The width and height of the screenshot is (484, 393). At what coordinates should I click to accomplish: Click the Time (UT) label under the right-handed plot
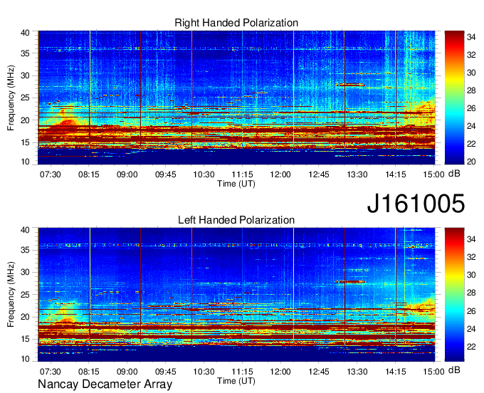tap(236, 184)
